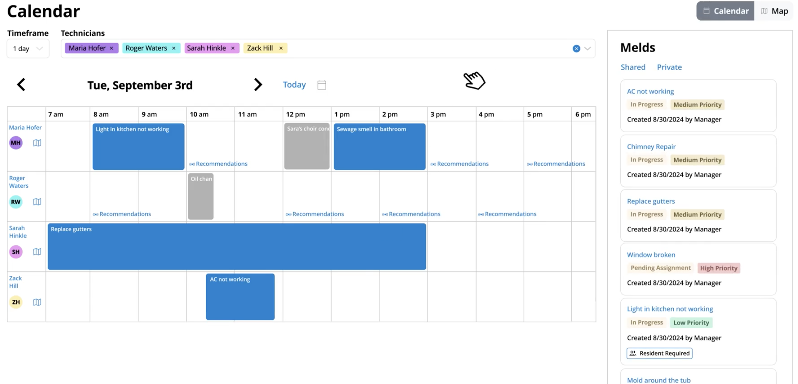Viewport: 798px width, 384px height.
Task: Go to the previous day using the arrow
Action: point(21,84)
